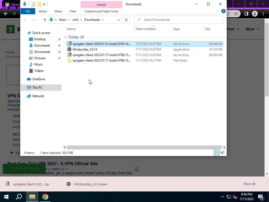This screenshot has height=202, width=269.
Task: Click Chrome back navigation arrow
Action: click(6, 14)
